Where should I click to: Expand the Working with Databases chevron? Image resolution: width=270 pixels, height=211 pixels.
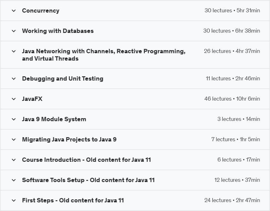[14, 31]
